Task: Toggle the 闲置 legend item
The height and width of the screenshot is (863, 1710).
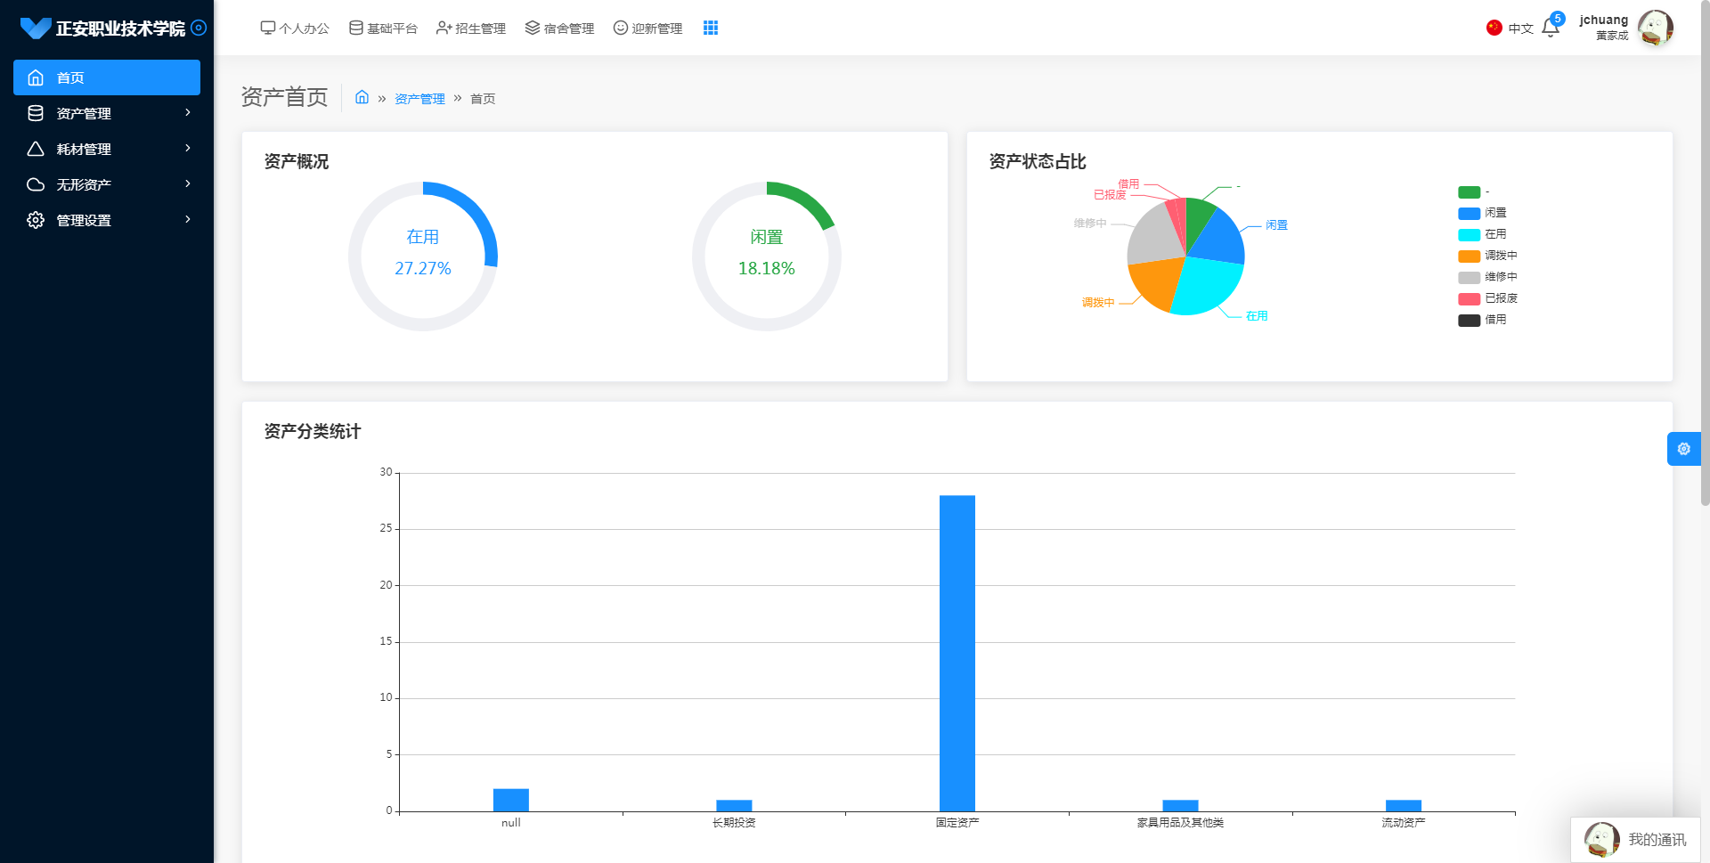Action: tap(1482, 214)
